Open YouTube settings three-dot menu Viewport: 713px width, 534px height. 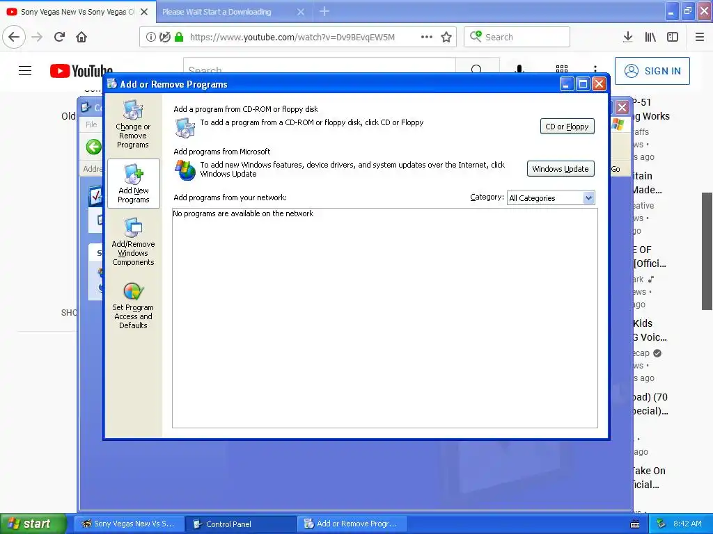(595, 69)
